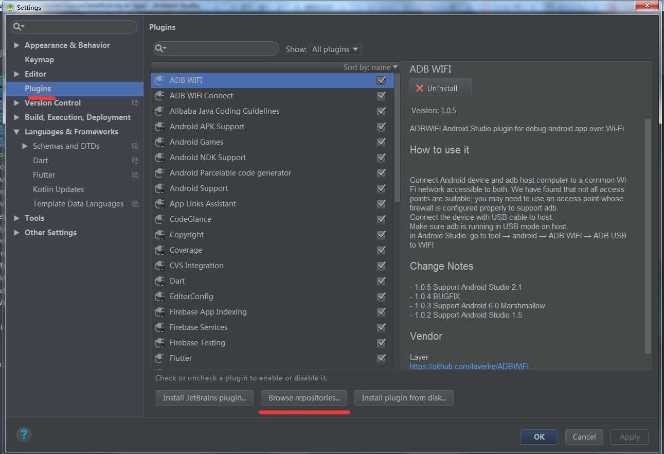Focus the plugins search field
The image size is (664, 454).
point(216,48)
